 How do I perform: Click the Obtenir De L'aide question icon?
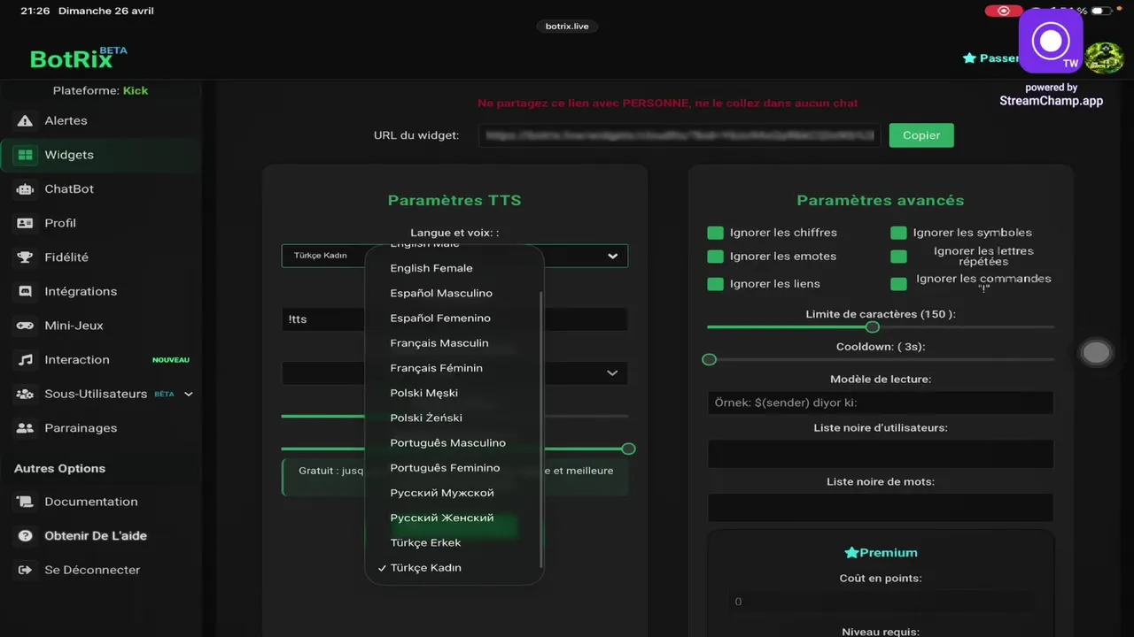(26, 536)
